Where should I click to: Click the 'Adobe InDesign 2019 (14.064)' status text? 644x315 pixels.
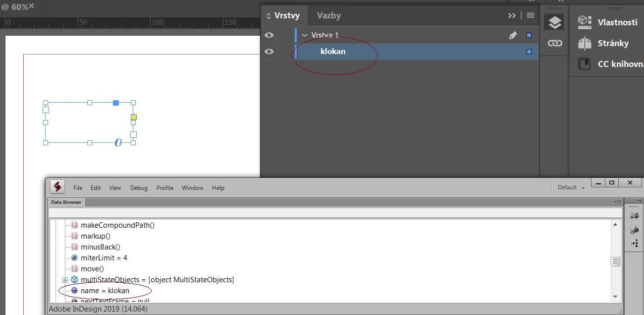(98, 309)
